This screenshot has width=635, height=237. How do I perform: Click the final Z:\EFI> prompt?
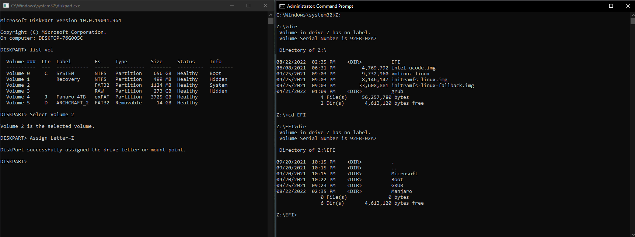pyautogui.click(x=287, y=215)
